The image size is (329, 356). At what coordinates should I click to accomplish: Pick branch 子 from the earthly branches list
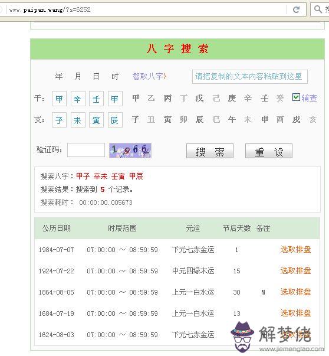[136, 119]
